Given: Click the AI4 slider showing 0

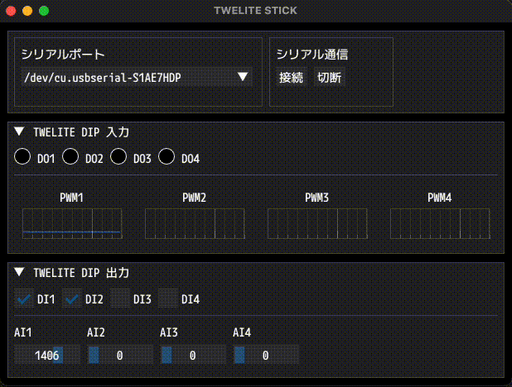Looking at the screenshot, I should tap(266, 355).
